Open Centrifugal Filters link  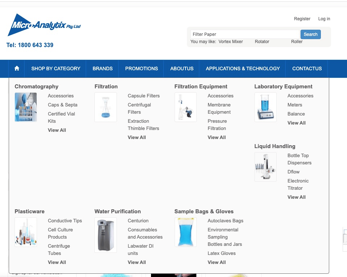(x=139, y=108)
